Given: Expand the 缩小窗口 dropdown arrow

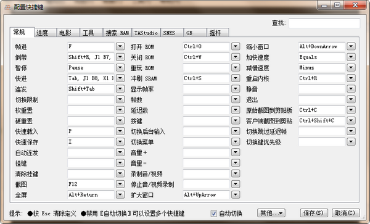Looking at the screenshot, I should [x=351, y=46].
